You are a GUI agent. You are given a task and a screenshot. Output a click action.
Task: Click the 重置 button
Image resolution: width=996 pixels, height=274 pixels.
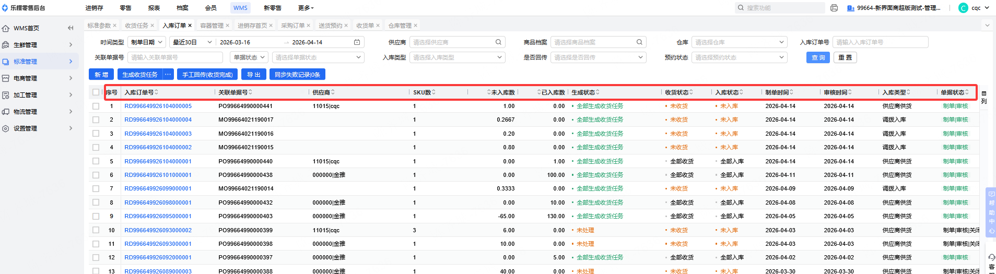coord(845,57)
